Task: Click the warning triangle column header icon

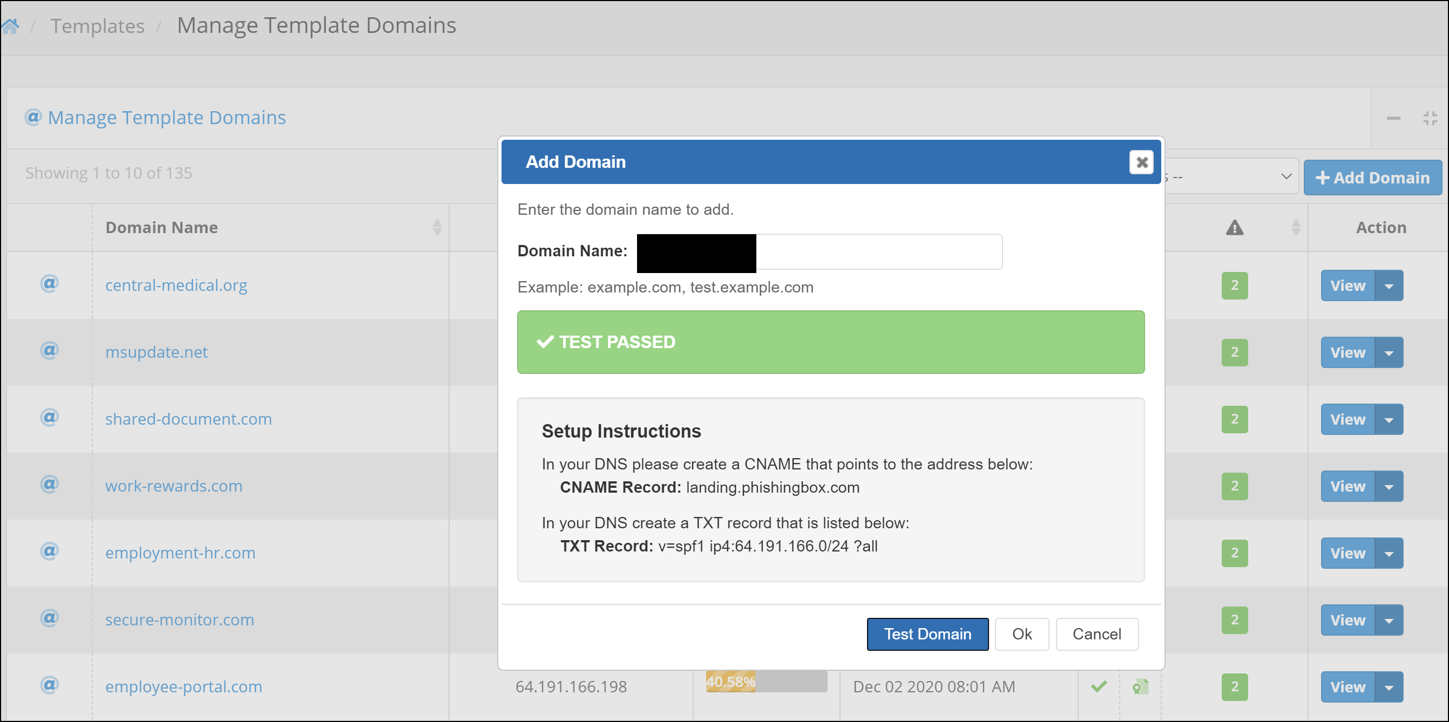Action: (1234, 228)
